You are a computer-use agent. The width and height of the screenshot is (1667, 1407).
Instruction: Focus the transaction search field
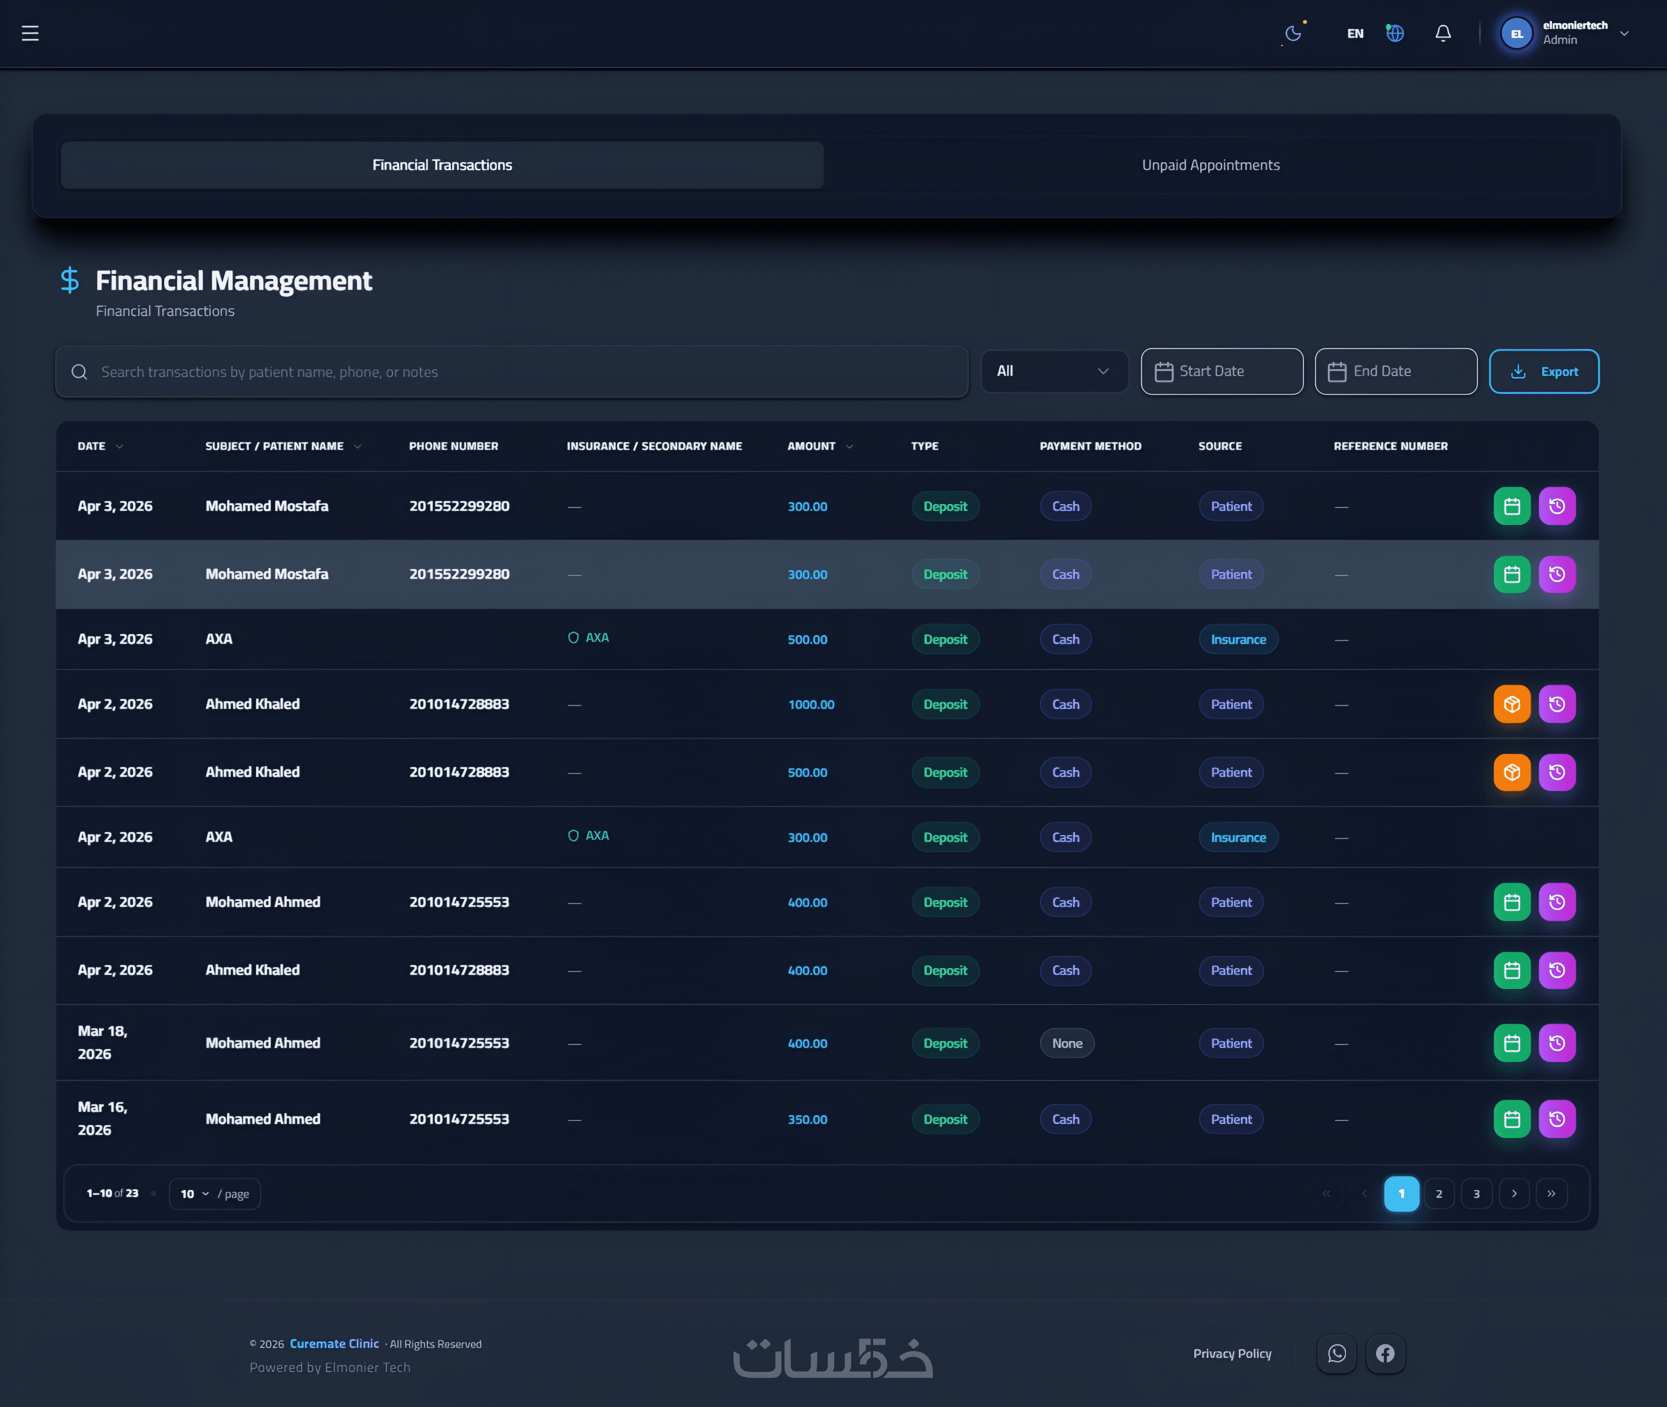(x=510, y=372)
